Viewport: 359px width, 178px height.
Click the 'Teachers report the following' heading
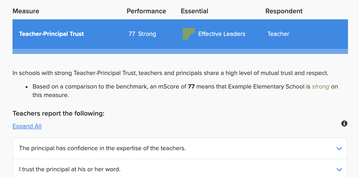(x=58, y=114)
